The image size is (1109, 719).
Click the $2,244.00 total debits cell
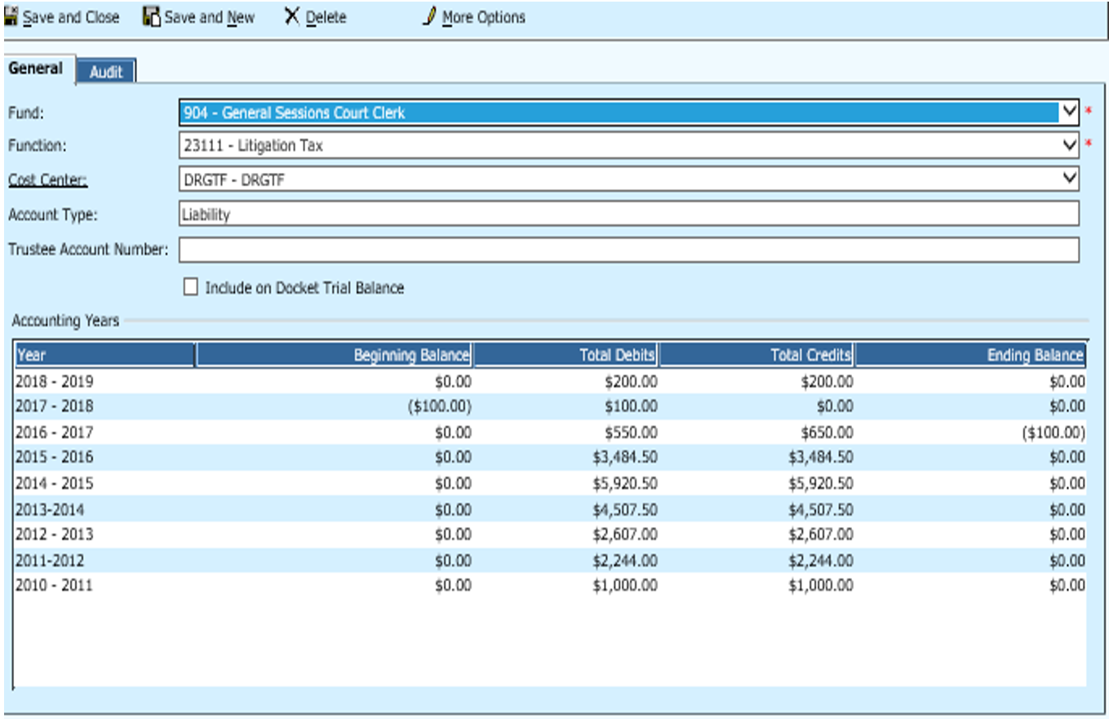click(x=624, y=561)
